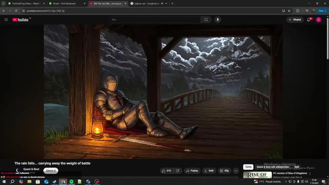Image resolution: width=329 pixels, height=185 pixels.
Task: Open Steam from the taskbar
Action: pos(54,182)
